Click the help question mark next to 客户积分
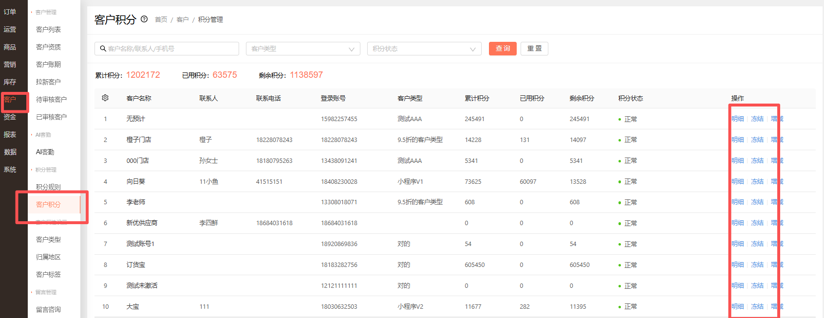 [144, 19]
